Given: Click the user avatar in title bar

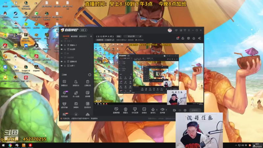Looking at the screenshot, I should [170, 30].
